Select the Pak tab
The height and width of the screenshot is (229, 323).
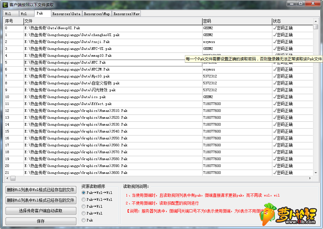42,13
